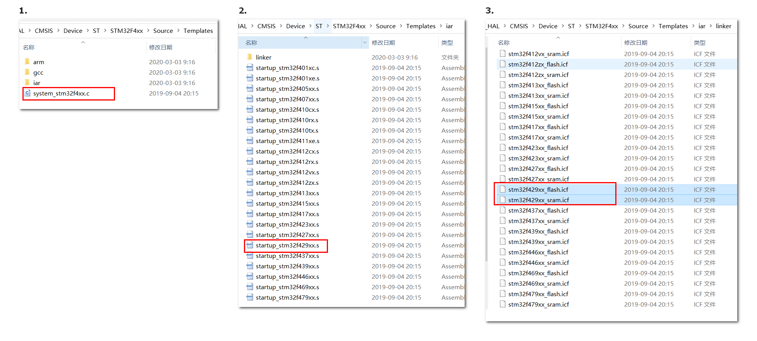Viewport: 757px width, 341px height.
Task: Open the iar folder icon in window 1
Action: click(27, 83)
